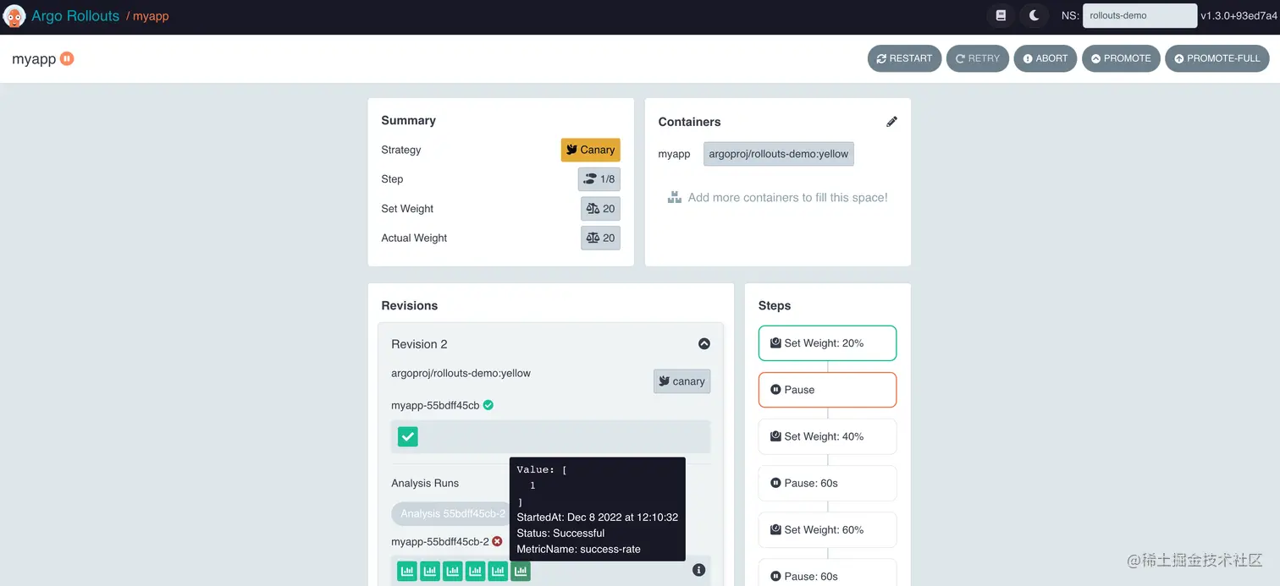1280x586 pixels.
Task: Click the Set Weight label in Summary
Action: click(x=407, y=209)
